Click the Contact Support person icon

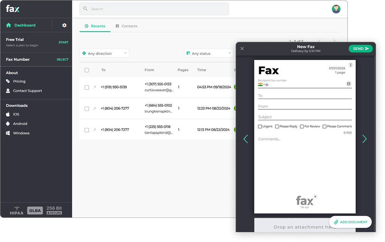[8, 91]
